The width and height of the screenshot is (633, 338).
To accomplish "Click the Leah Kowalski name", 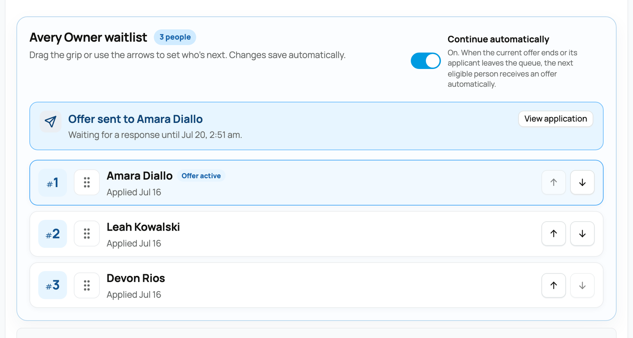I will tap(143, 227).
